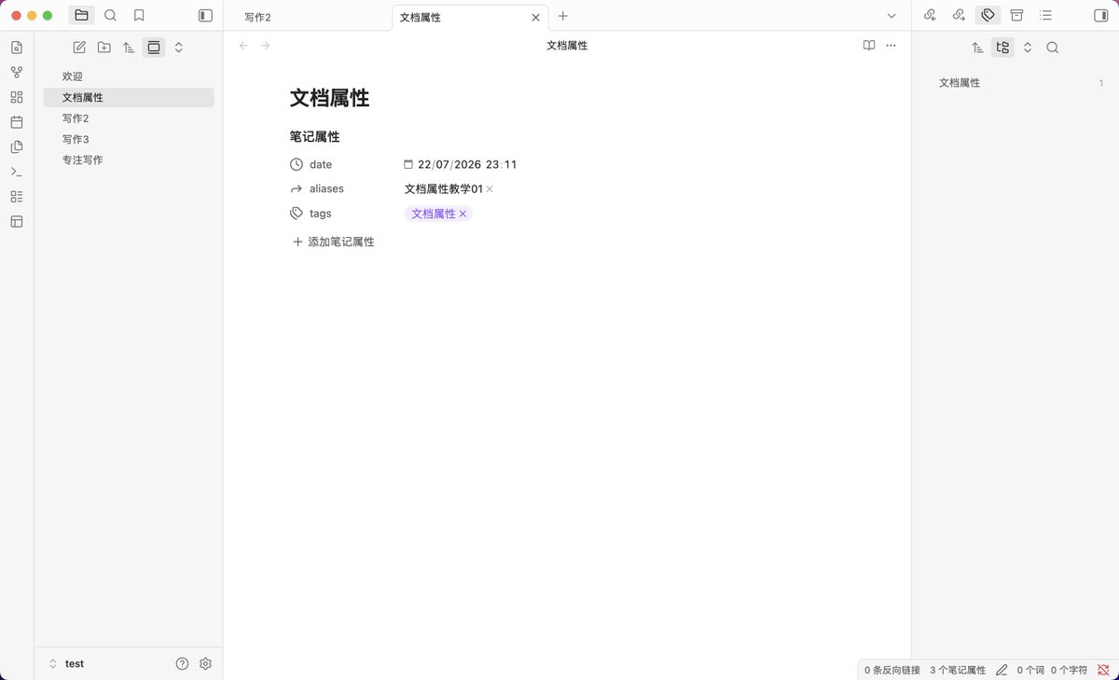This screenshot has width=1119, height=680.
Task: Select the 文档属性 note in file list
Action: click(129, 97)
